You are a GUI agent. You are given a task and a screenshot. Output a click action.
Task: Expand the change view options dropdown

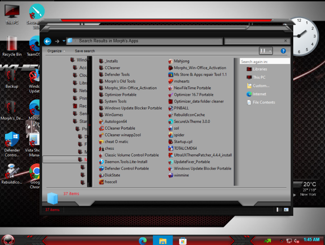point(270,51)
